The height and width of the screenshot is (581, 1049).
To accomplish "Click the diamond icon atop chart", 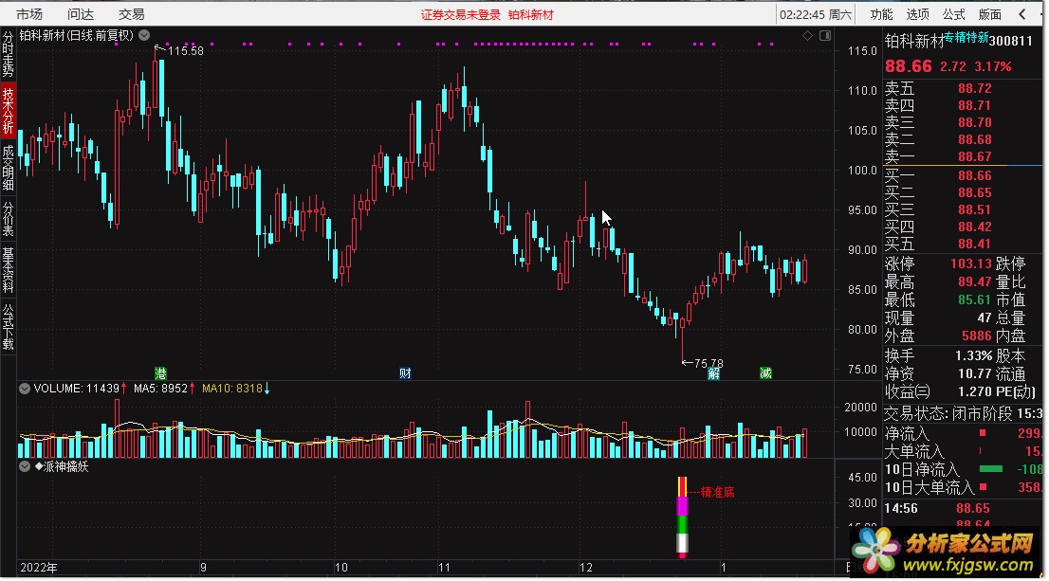I will (807, 35).
